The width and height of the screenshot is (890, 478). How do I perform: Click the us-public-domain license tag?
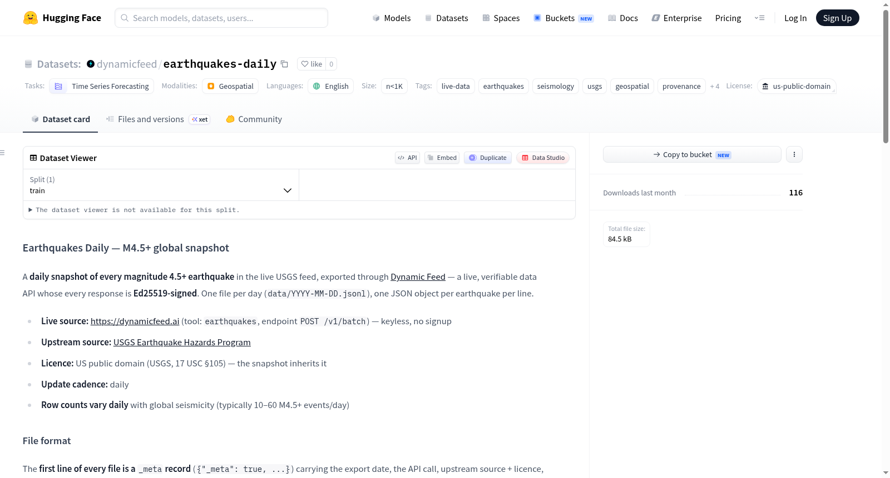click(797, 86)
